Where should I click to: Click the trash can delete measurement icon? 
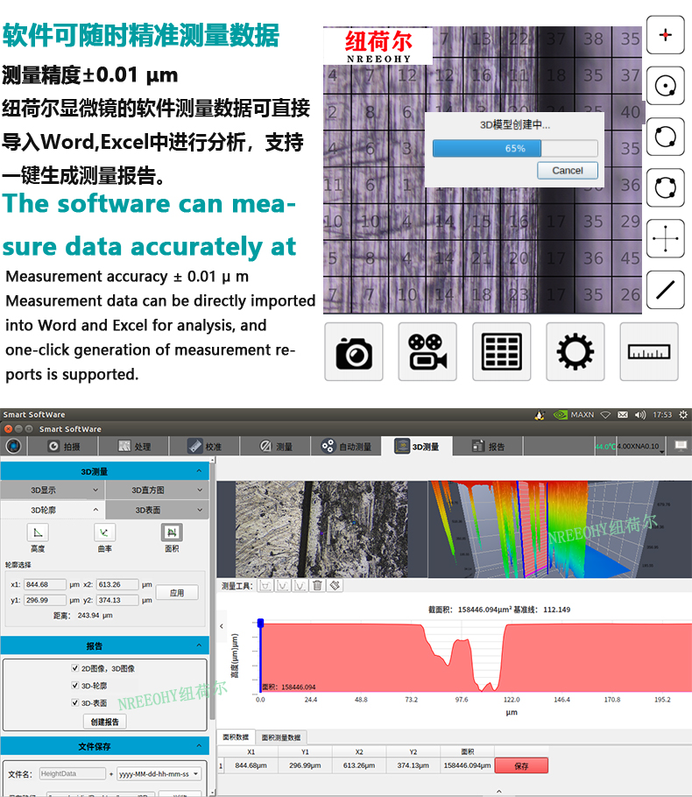317,586
